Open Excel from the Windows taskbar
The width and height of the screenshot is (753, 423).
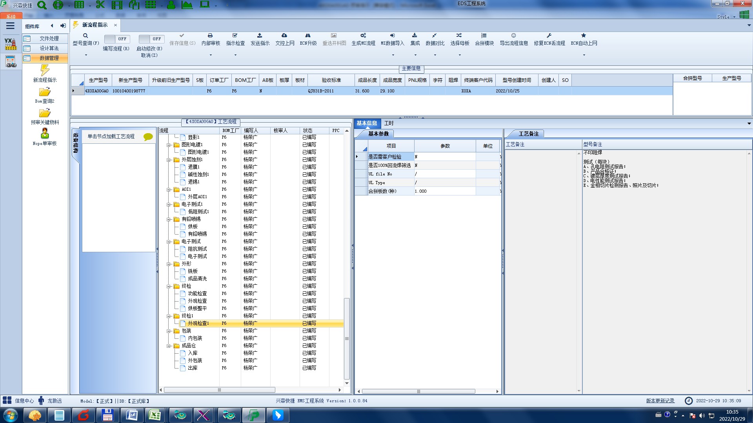(x=155, y=415)
